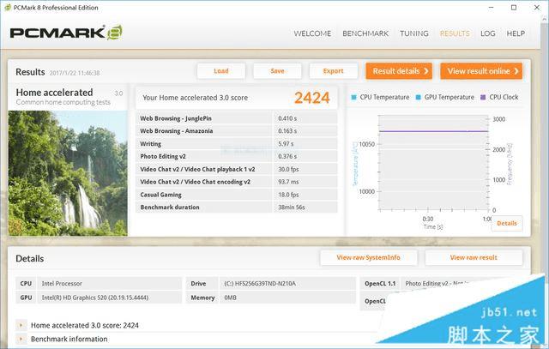Viewport: 549px width, 349px height.
Task: Toggle CPU Temperature legend swatch
Action: [x=353, y=97]
